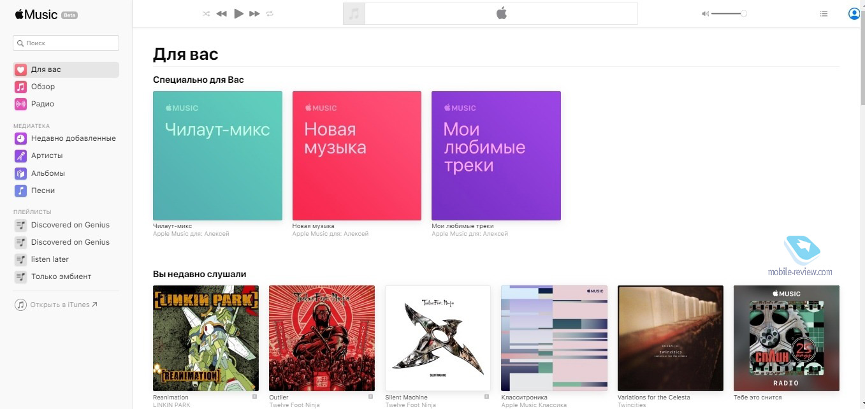Select Для вас in sidebar

pyautogui.click(x=66, y=69)
